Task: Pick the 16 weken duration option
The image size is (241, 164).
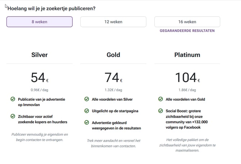Action: pos(187,22)
